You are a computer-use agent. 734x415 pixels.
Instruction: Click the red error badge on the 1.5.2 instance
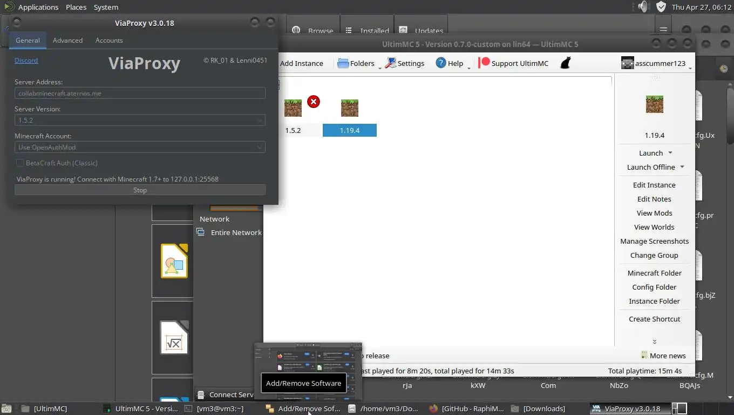coord(314,102)
